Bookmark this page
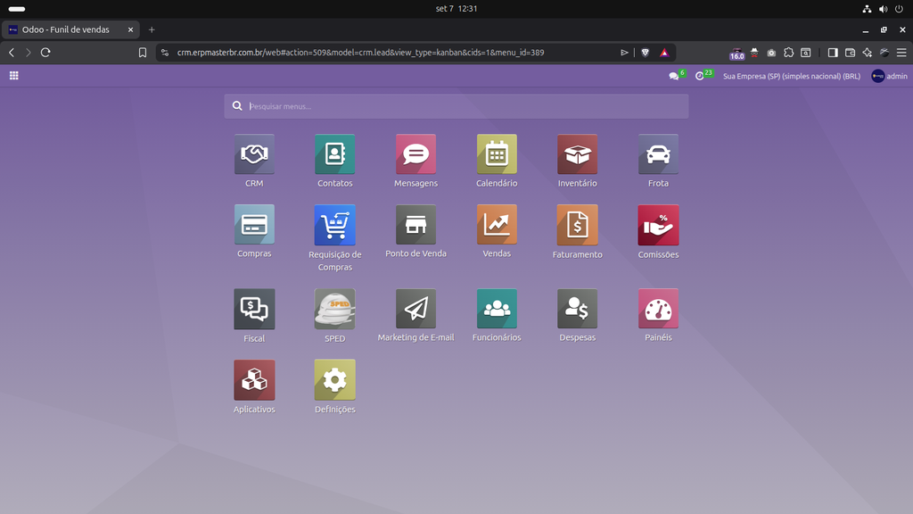 [143, 53]
